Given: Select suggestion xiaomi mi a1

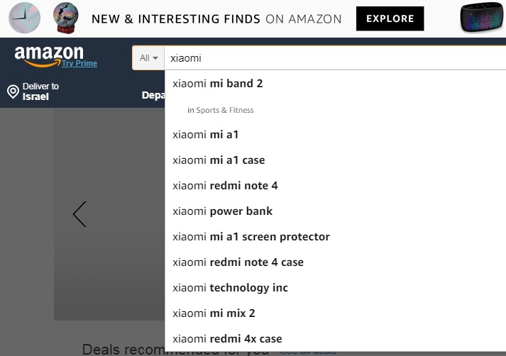Looking at the screenshot, I should point(206,135).
